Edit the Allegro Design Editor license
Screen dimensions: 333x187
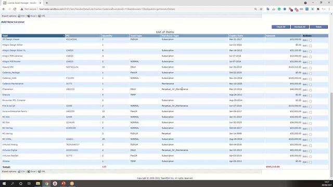pos(304,46)
